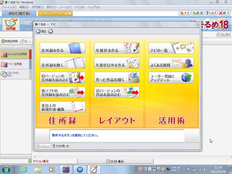Open 差出人の新規作成・編集
The image size is (232, 174).
point(62,107)
